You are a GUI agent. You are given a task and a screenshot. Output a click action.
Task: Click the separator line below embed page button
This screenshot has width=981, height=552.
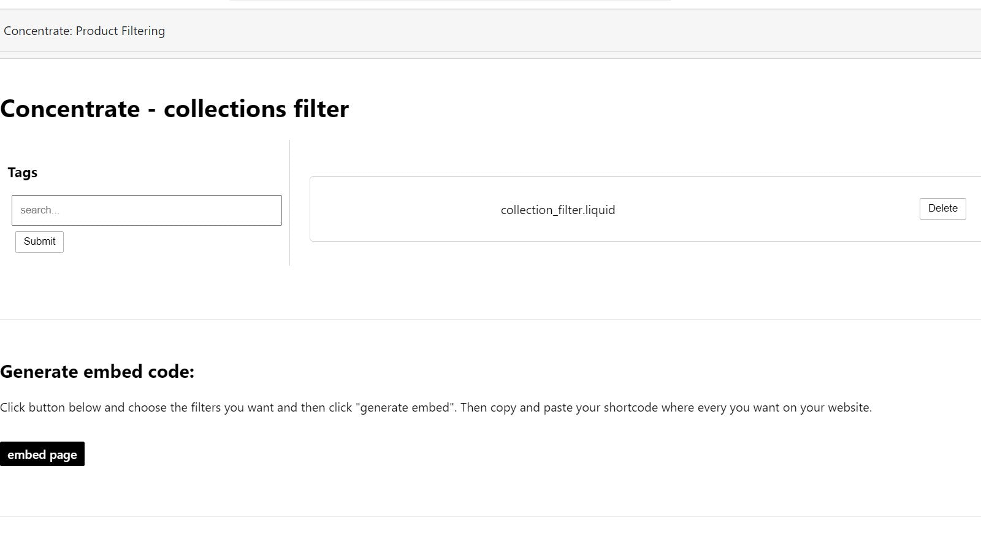pos(490,516)
